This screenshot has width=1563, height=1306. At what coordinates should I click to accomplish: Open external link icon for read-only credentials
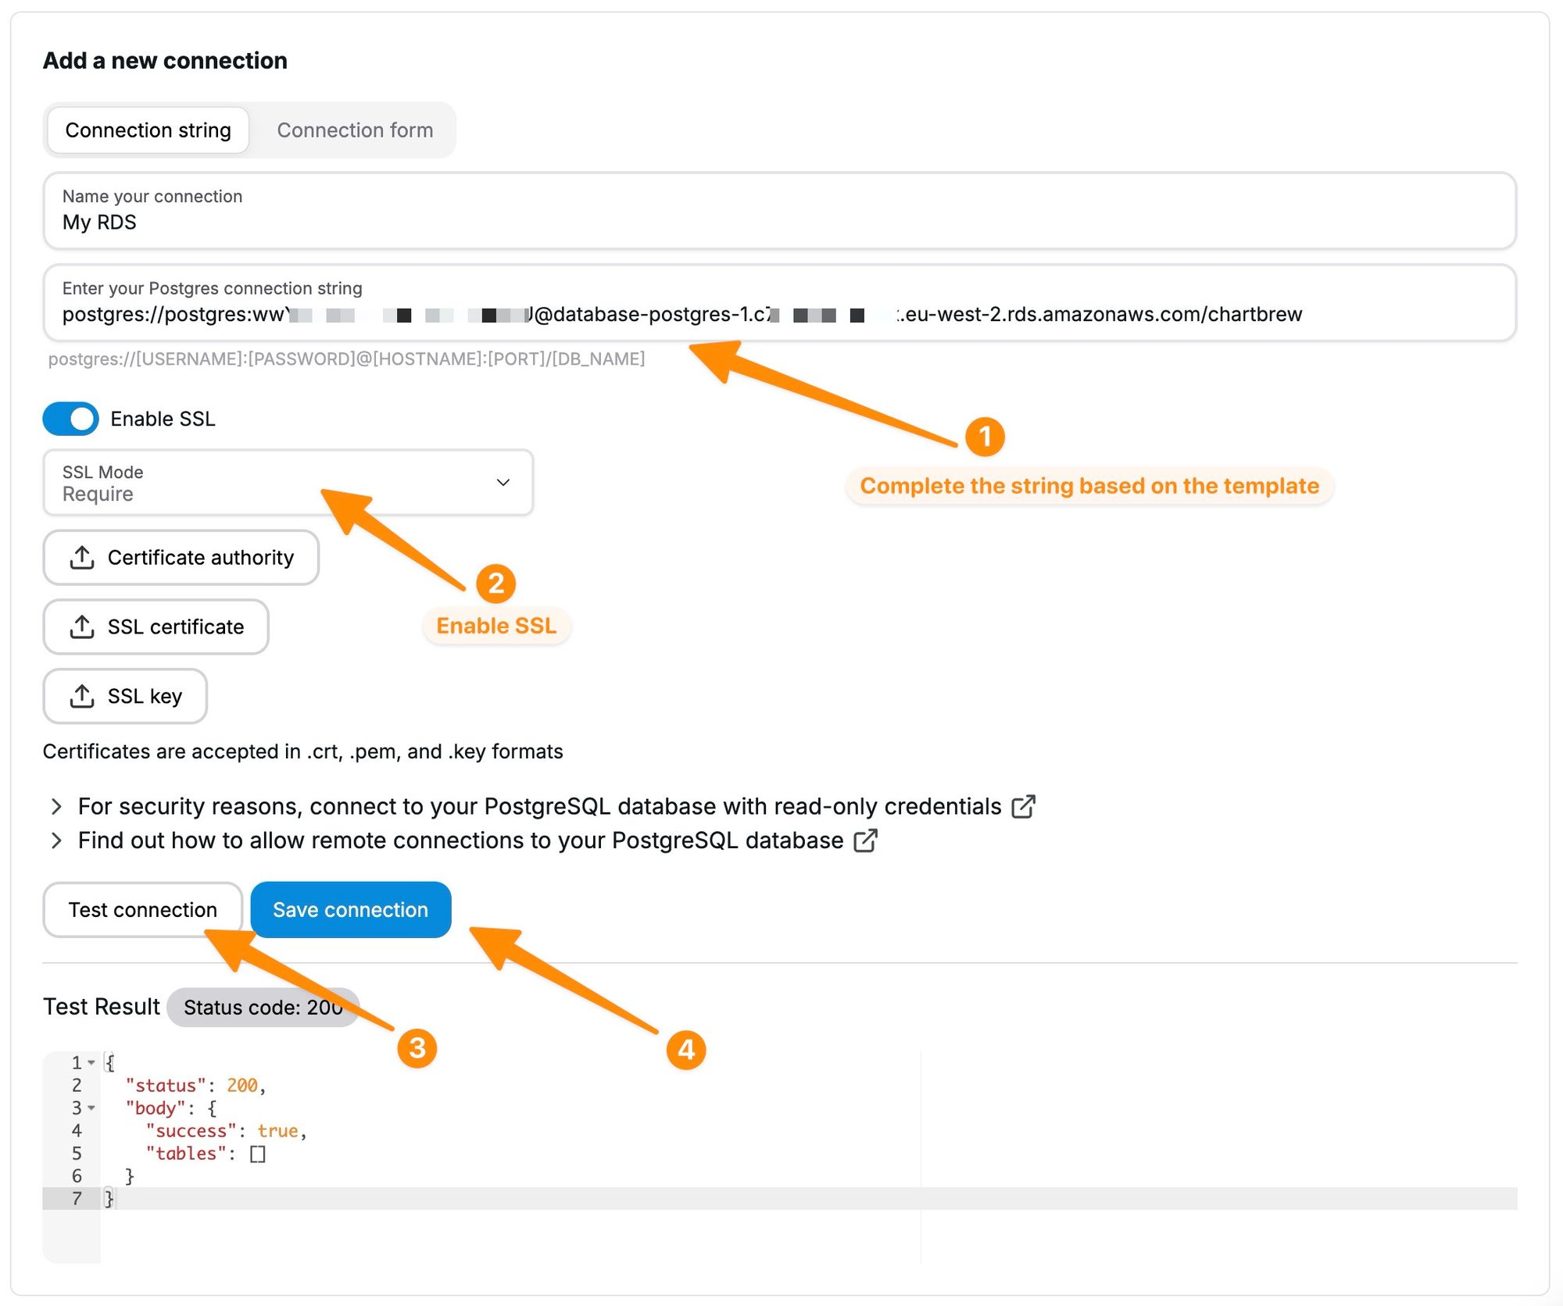[x=1023, y=807]
